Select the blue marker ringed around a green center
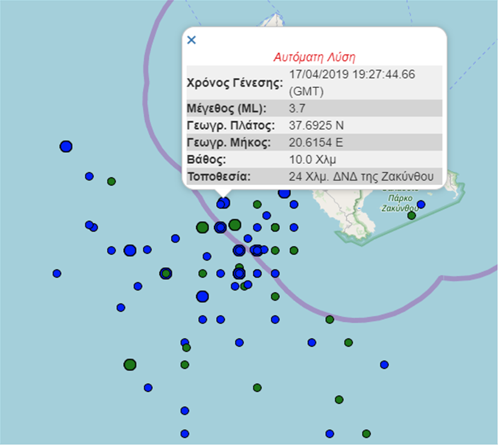This screenshot has height=445, width=498. click(x=165, y=273)
